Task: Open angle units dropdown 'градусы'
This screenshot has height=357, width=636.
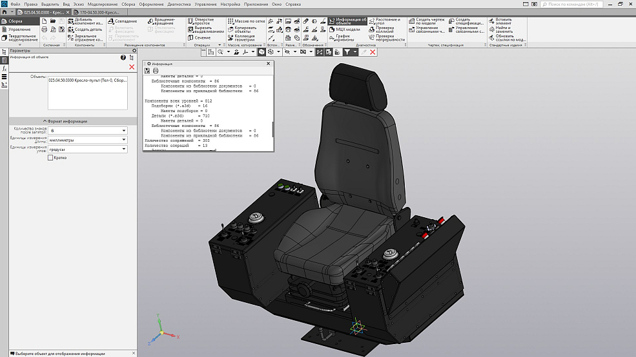Action: click(x=87, y=149)
